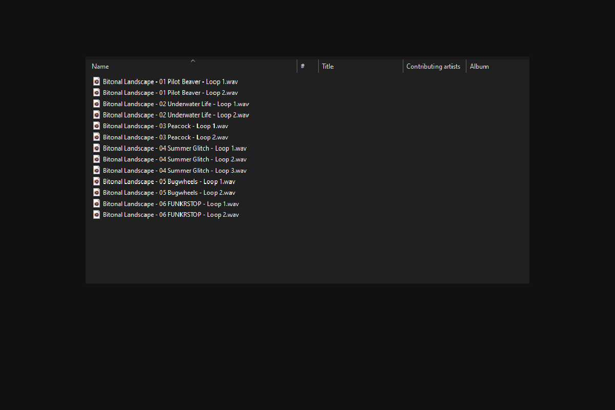
Task: Select Summer Glitch - Loop 1.wav file name
Action: [x=175, y=148]
